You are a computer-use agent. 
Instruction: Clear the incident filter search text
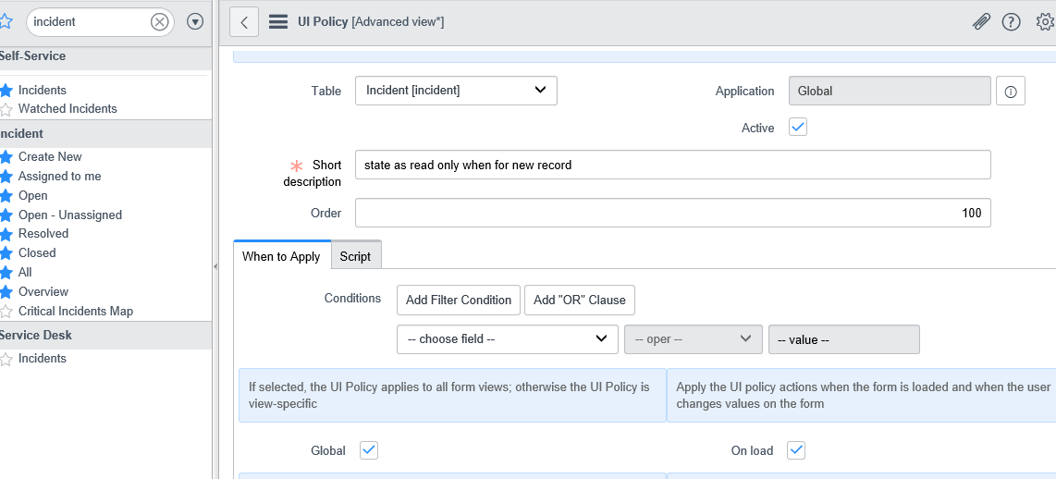[159, 22]
